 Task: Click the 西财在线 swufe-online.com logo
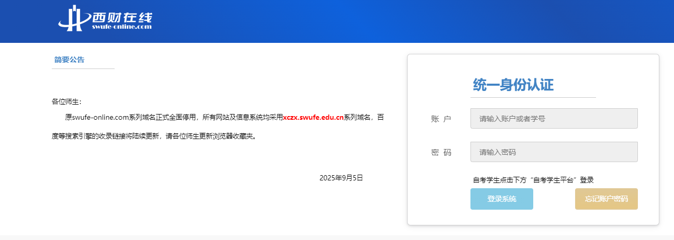coord(106,18)
